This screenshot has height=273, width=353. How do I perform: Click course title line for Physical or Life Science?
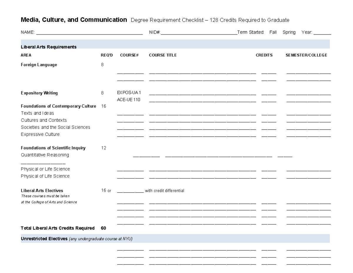click(203, 171)
